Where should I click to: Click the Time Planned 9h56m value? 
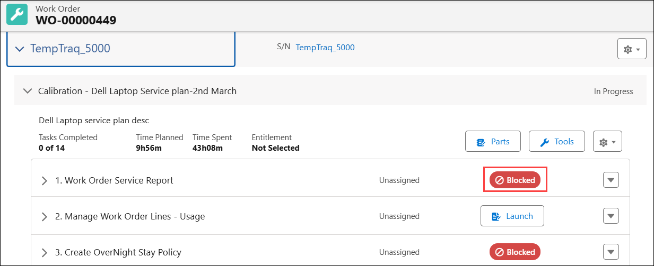click(149, 148)
